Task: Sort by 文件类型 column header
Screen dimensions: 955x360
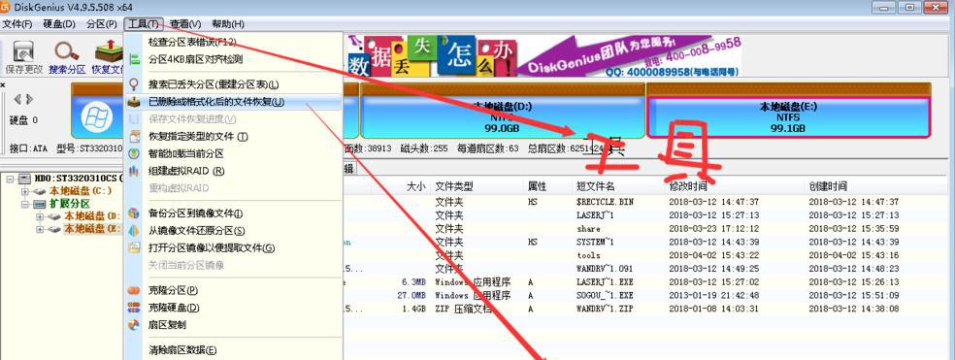Action: [454, 186]
